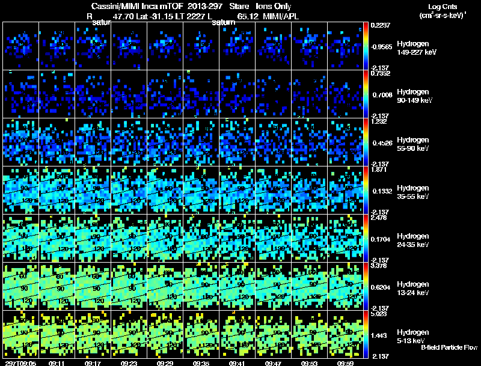
Task: Click the colorbar maximum value 3.378
Action: (379, 266)
